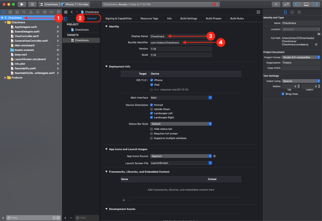This screenshot has height=221, width=322.
Task: Toggle the debug area toolbar button
Action: (x=306, y=4)
